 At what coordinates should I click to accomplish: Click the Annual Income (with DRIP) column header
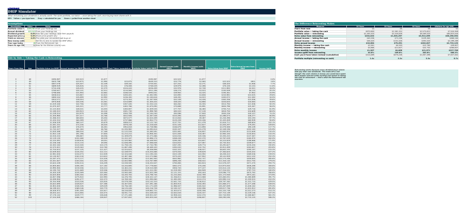pos(169,65)
